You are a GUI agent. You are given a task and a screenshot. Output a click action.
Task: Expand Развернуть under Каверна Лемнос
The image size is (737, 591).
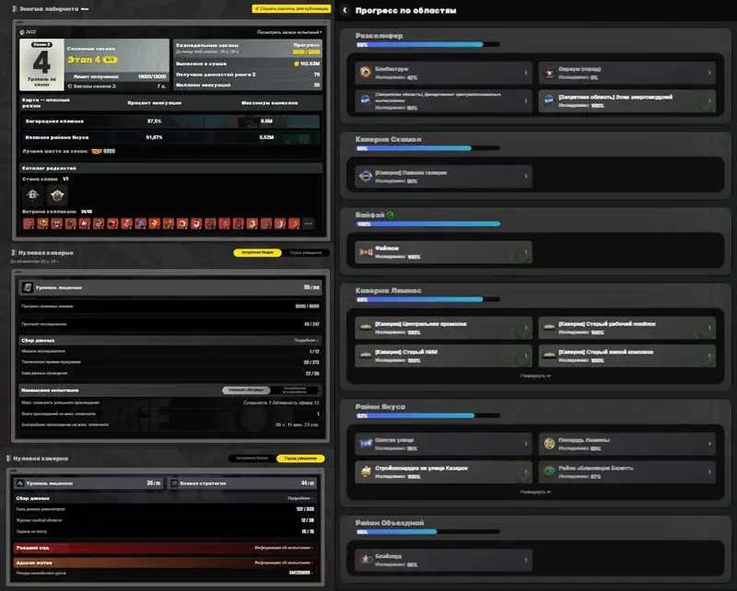coord(535,376)
